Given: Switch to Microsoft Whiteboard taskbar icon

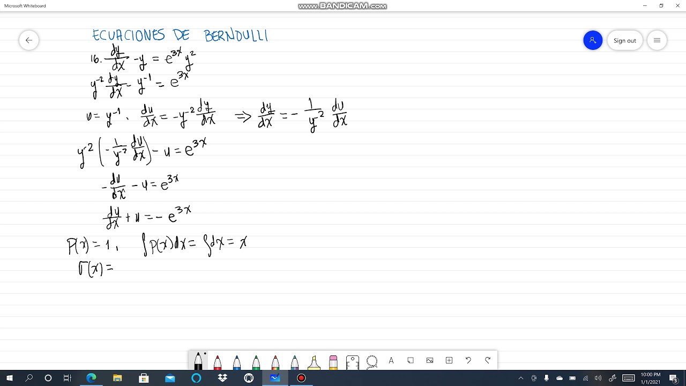Looking at the screenshot, I should pos(275,378).
